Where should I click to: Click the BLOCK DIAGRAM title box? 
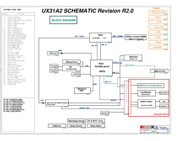point(63,20)
